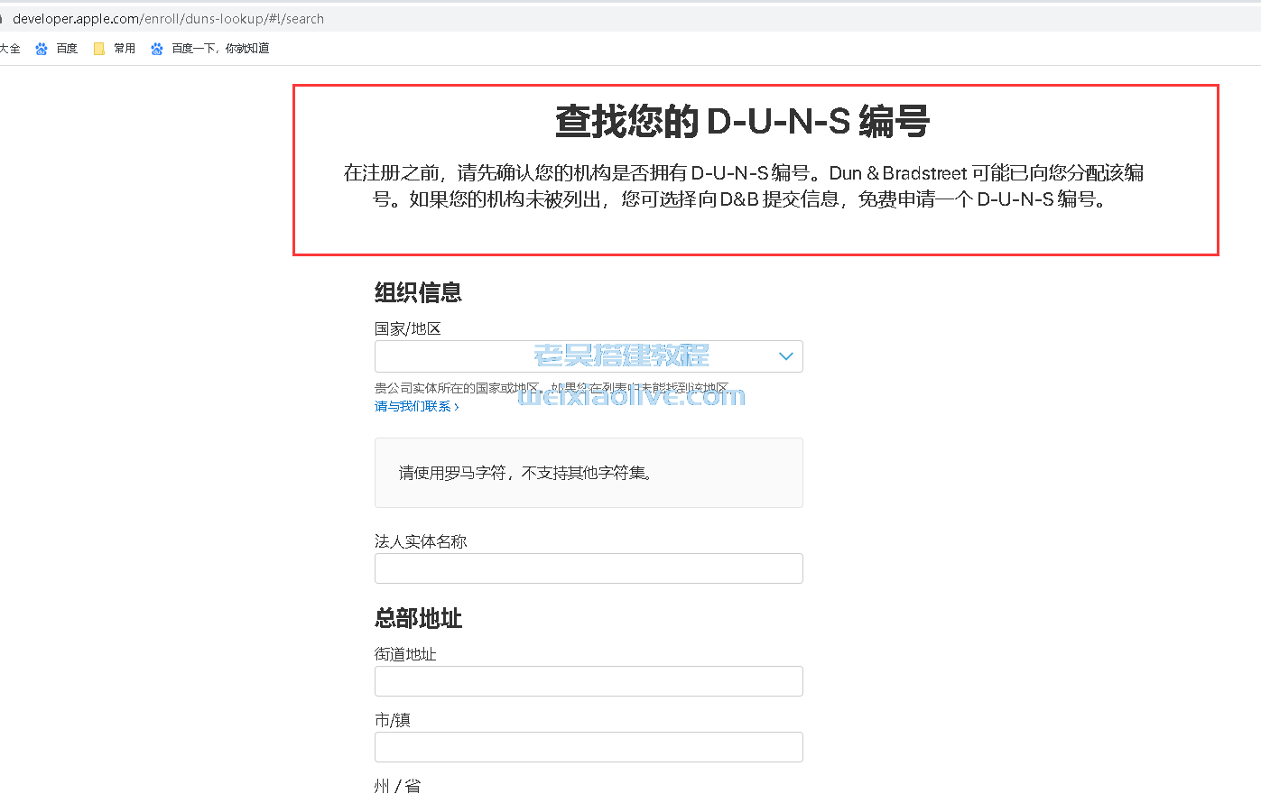Click the 市/镇 city input box

[588, 747]
